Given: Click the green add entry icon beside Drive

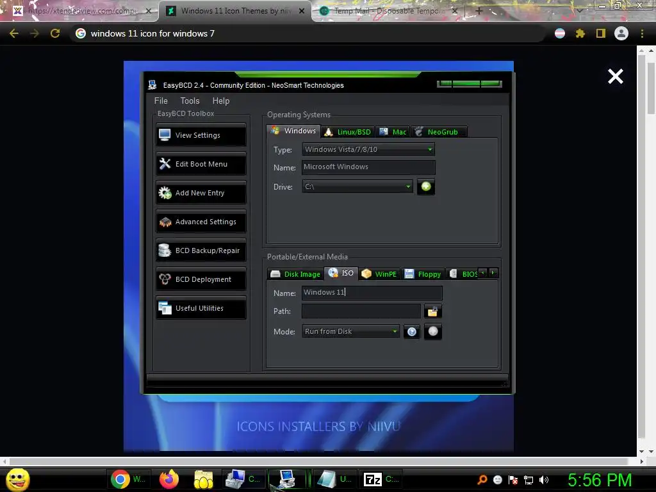Looking at the screenshot, I should click(426, 186).
